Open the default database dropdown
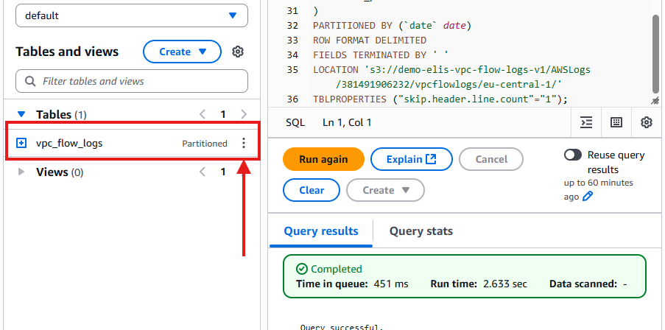This screenshot has width=665, height=330. [132, 15]
